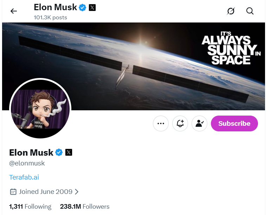Click the verified checkmark above the @elonmusk handle
This screenshot has width=271, height=215.
(59, 152)
